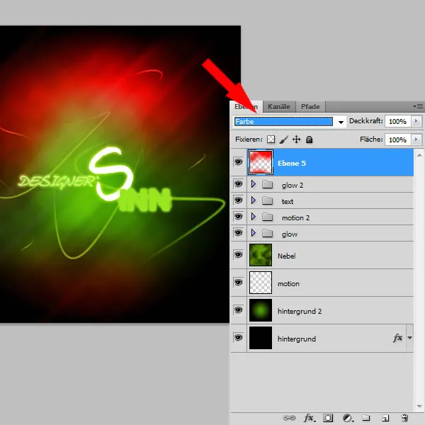Hide the Ebene 5 layer

[238, 163]
